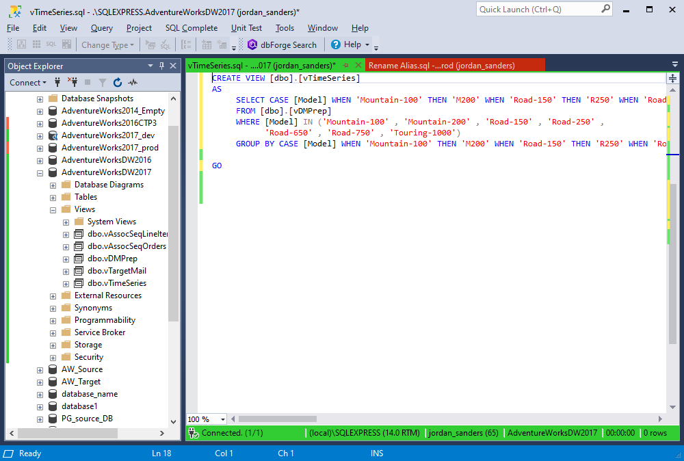Click the Verify SQL Syntax checkmark icon
684x461 pixels.
click(x=166, y=44)
